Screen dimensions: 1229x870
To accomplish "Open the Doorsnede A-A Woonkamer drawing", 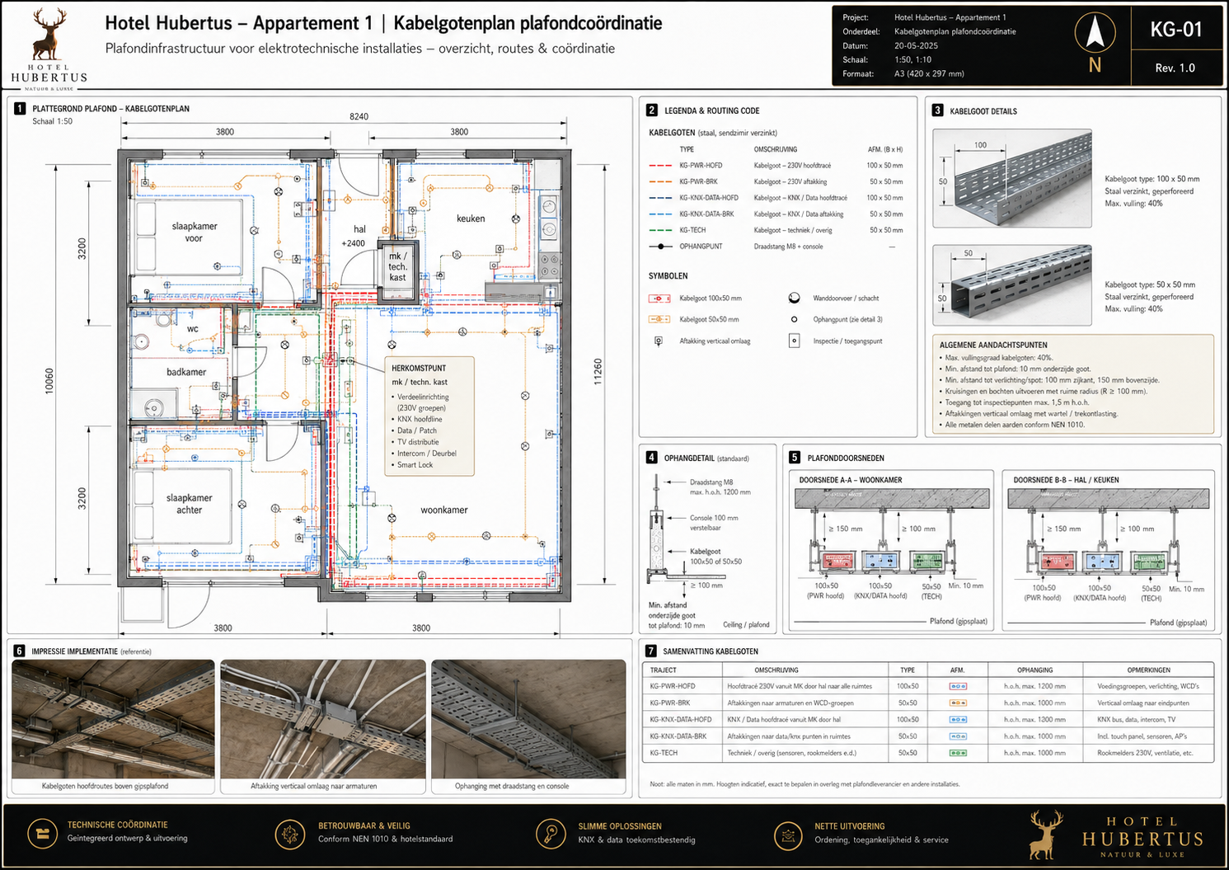I will tap(891, 550).
